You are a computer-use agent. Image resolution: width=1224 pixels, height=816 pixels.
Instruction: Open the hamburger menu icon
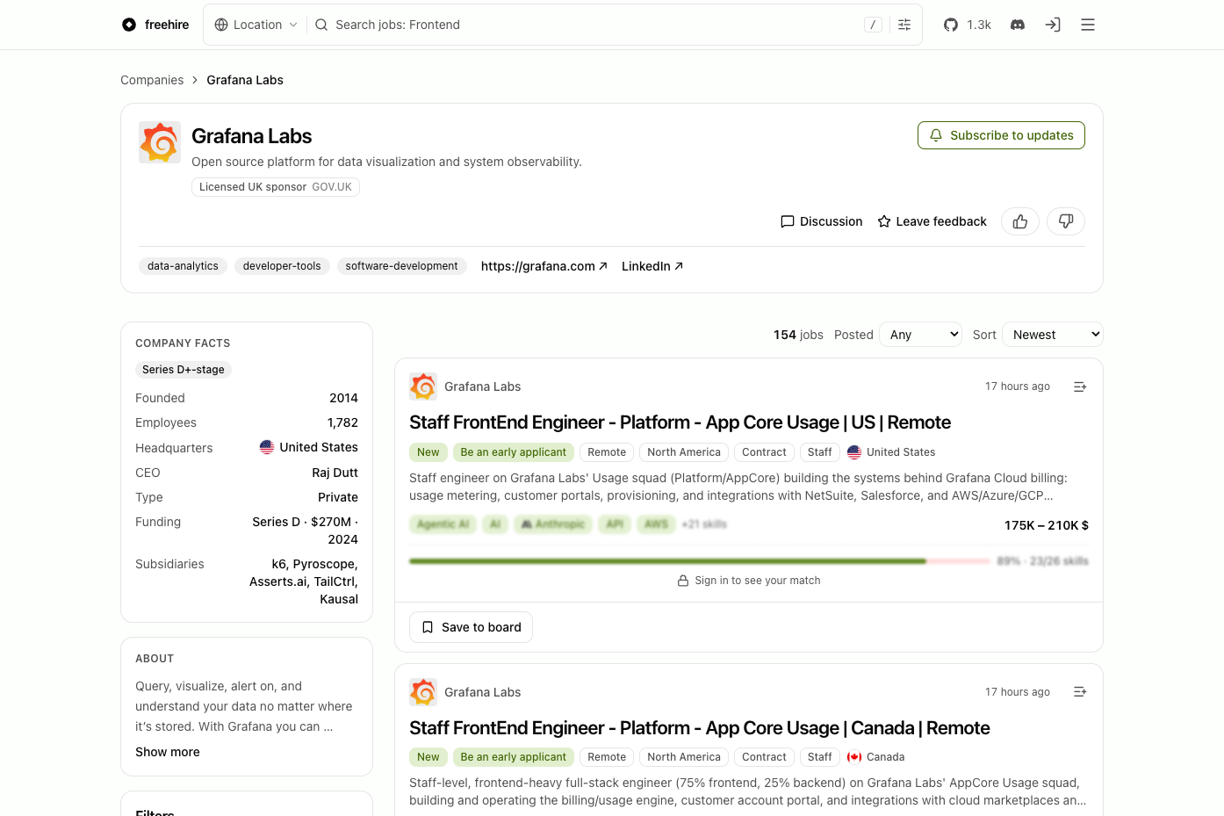(x=1088, y=25)
